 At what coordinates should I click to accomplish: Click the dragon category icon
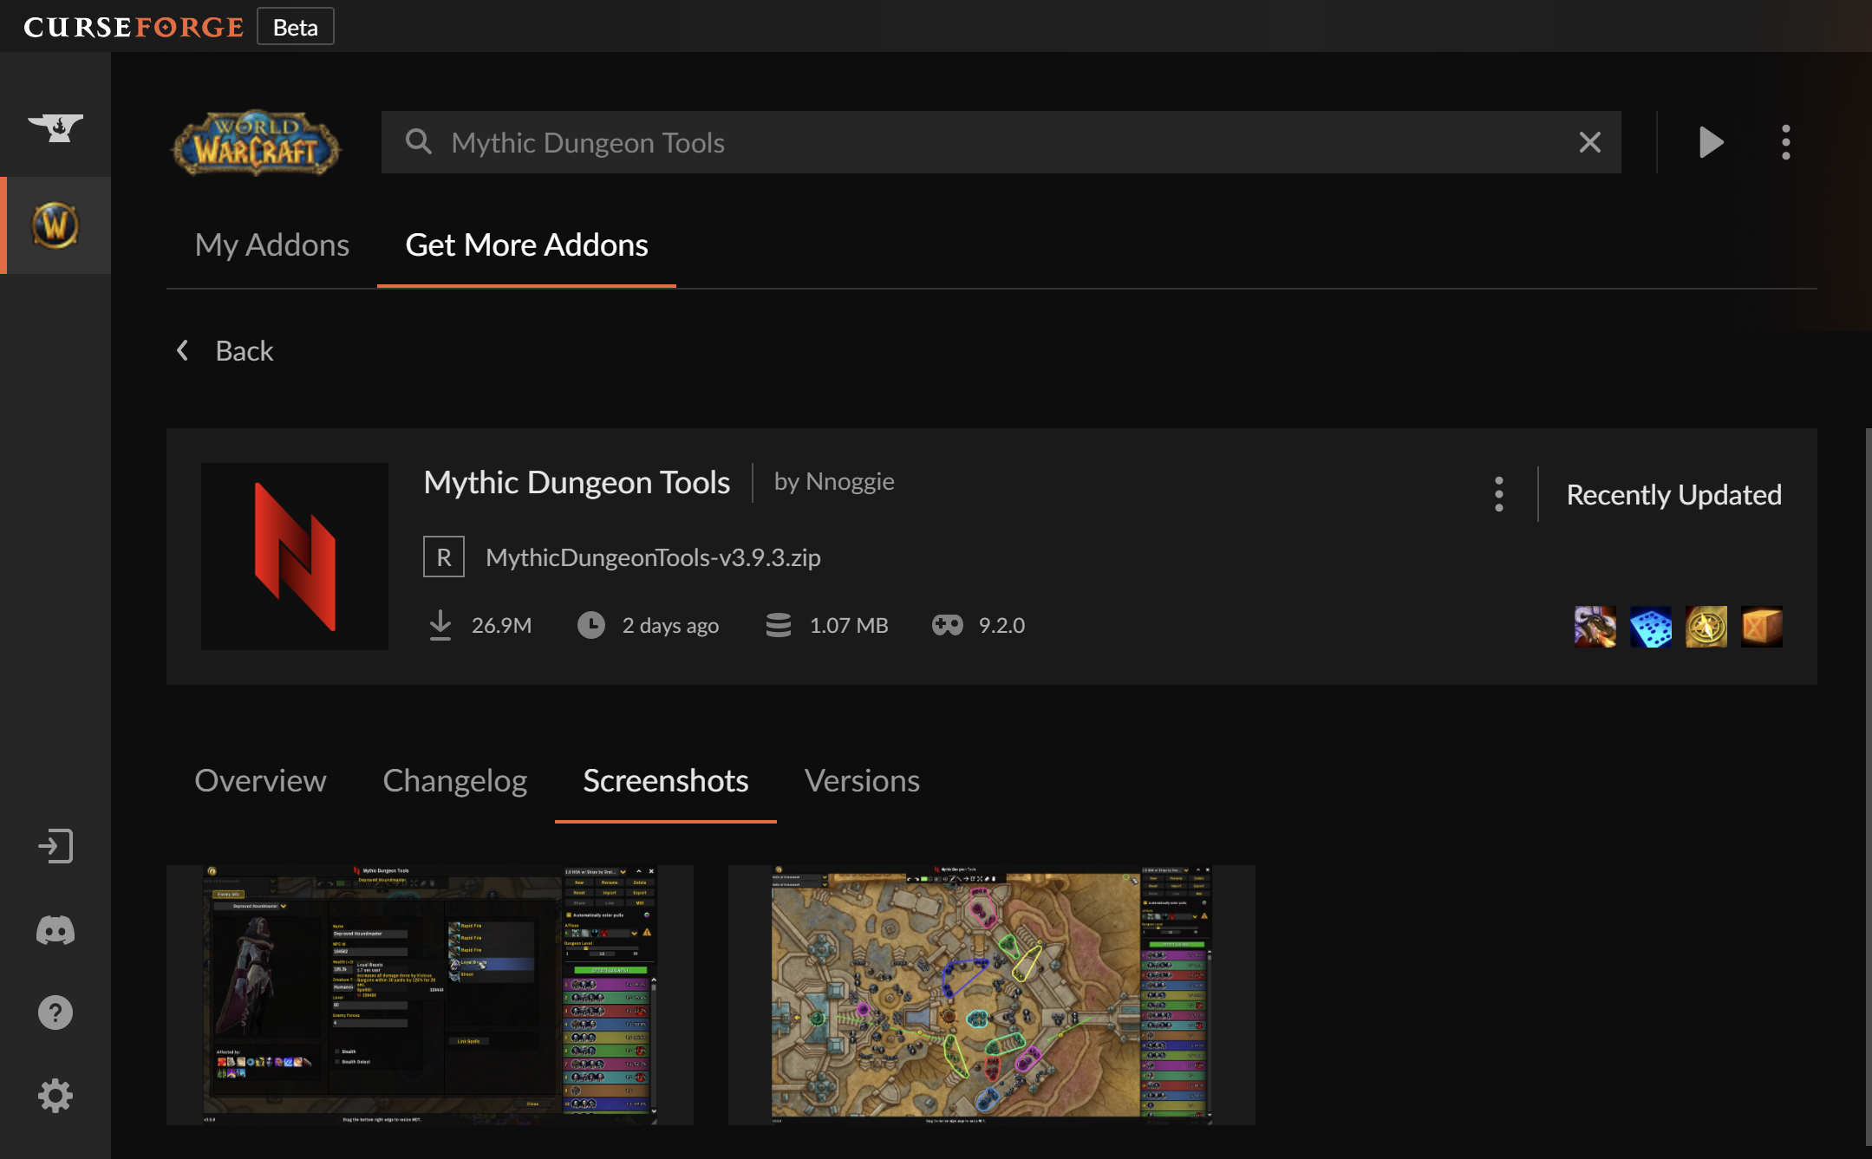click(x=1595, y=627)
